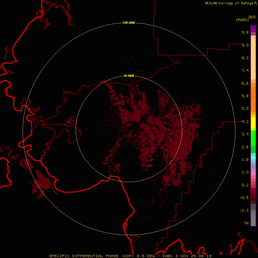This screenshot has width=258, height=258.
Task: Click the 9.8 value on the color scale
Action: (245, 32)
